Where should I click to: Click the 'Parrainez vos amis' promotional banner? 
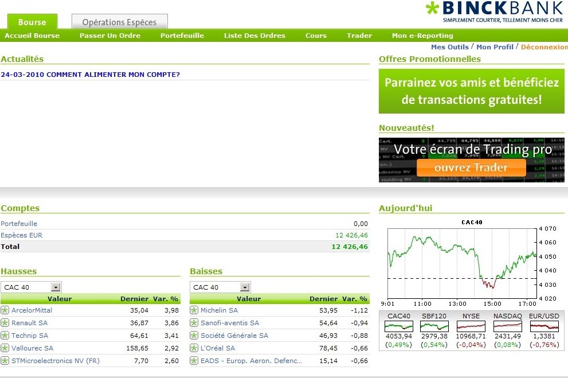click(x=472, y=91)
